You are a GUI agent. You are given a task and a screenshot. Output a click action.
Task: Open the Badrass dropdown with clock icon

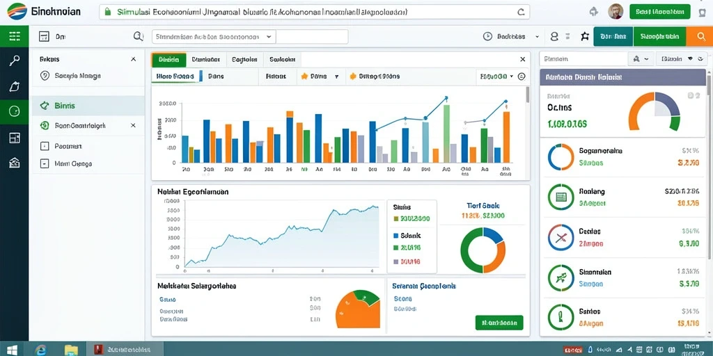pyautogui.click(x=512, y=37)
